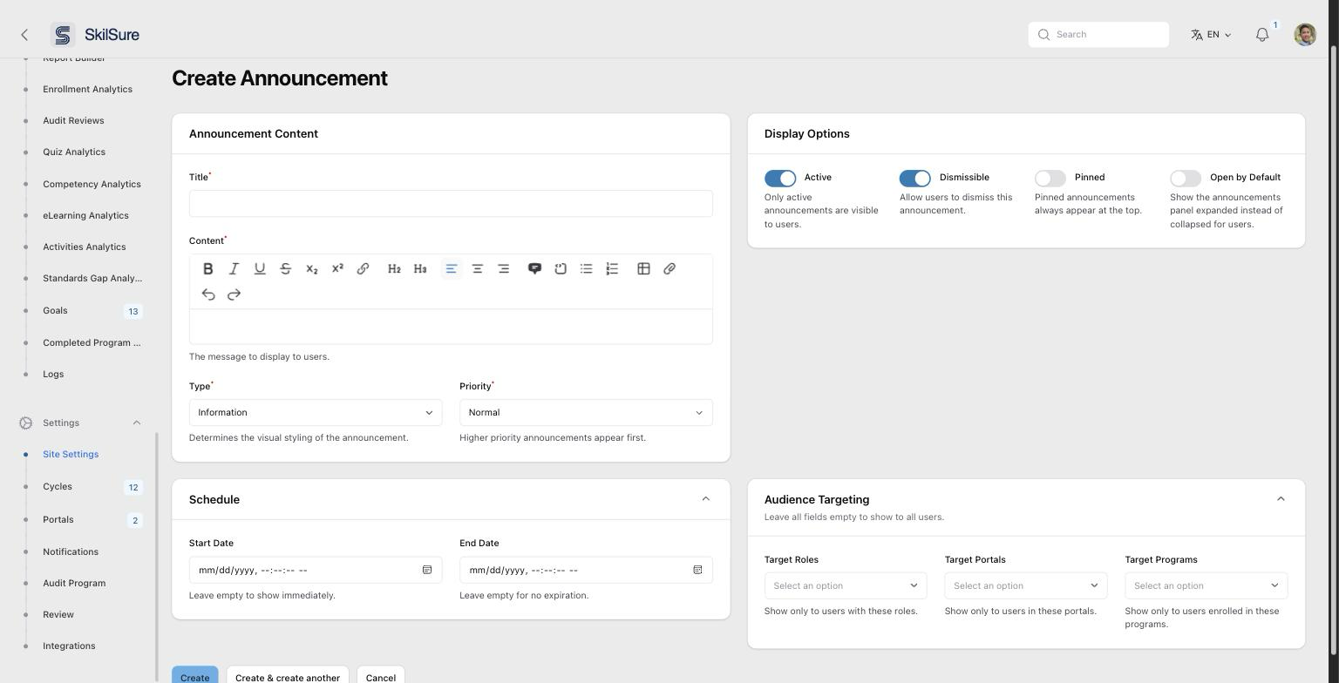The width and height of the screenshot is (1339, 683).
Task: Collapse the Audience Targeting section
Action: (1281, 499)
